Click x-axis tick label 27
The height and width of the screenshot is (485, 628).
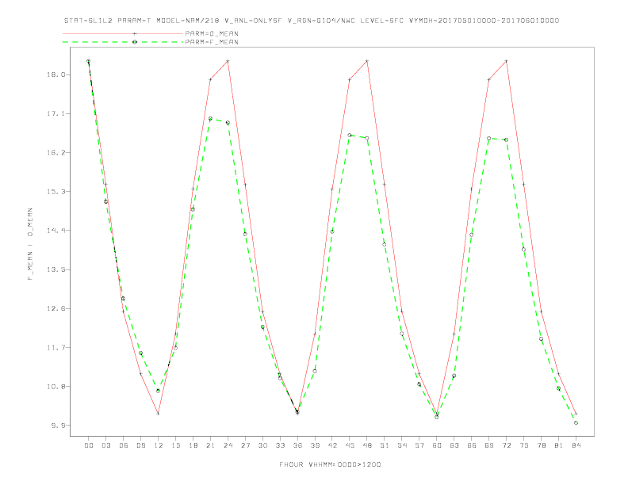click(245, 445)
